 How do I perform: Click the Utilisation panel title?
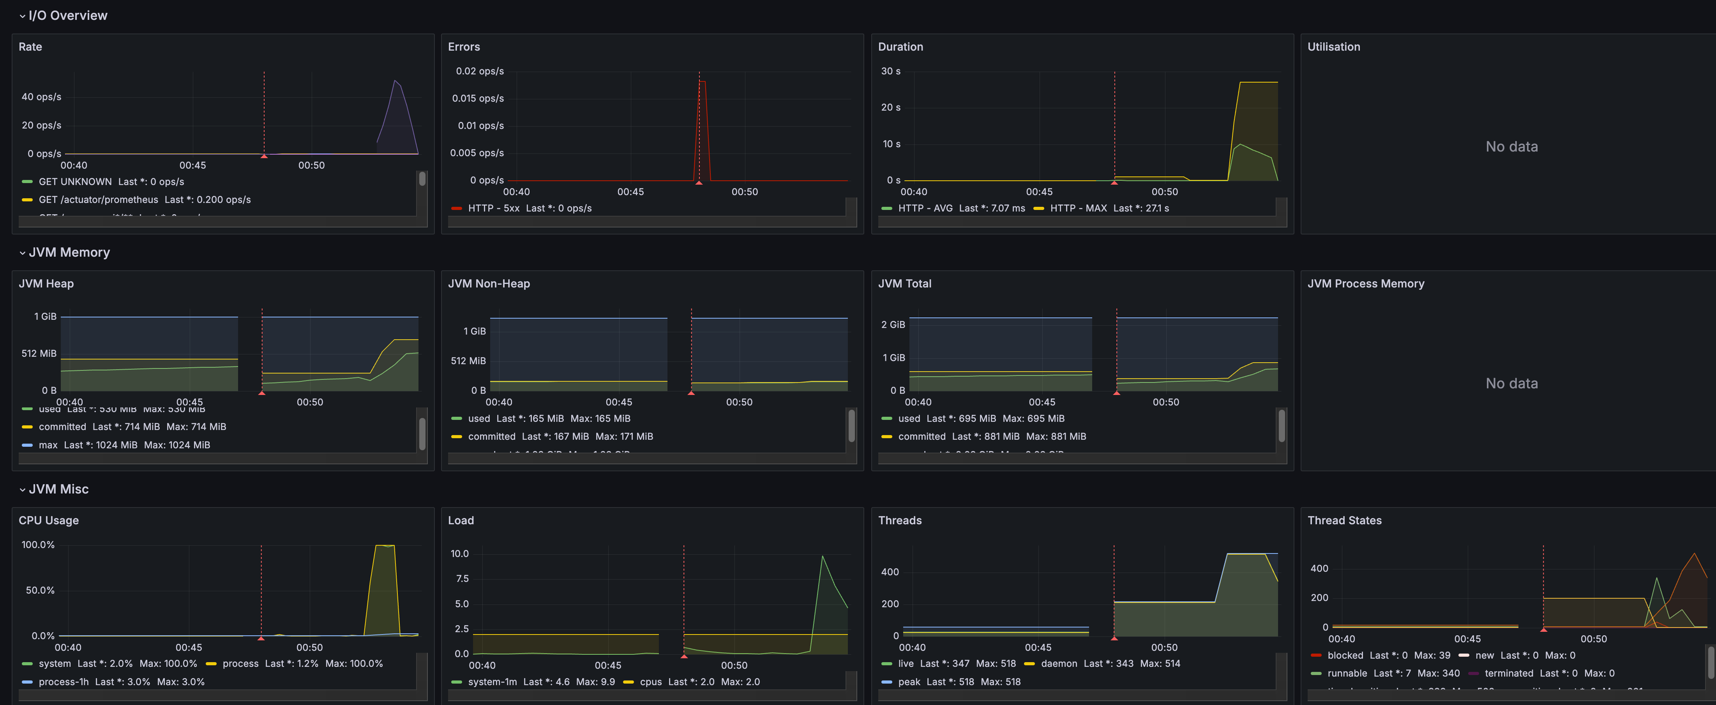pos(1333,47)
